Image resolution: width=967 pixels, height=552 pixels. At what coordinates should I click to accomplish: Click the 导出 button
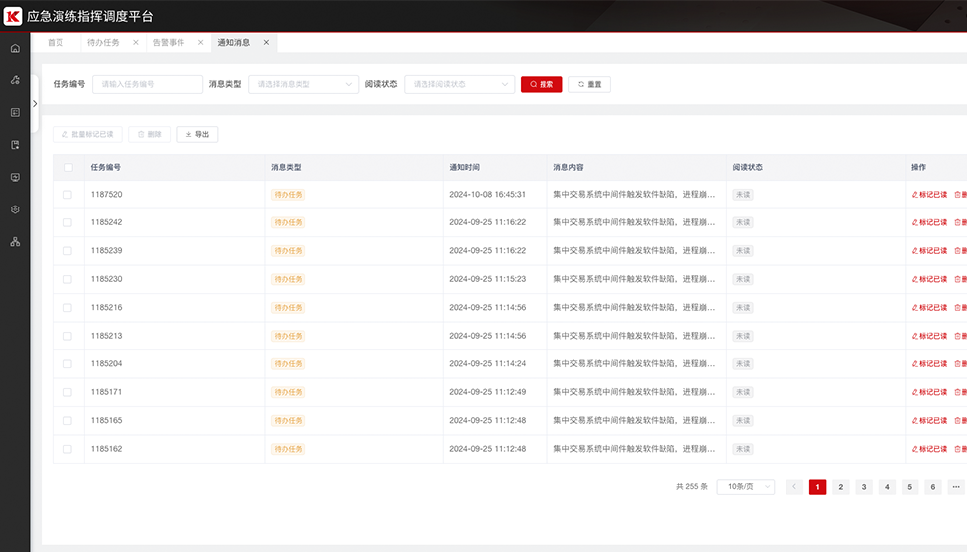click(x=197, y=134)
